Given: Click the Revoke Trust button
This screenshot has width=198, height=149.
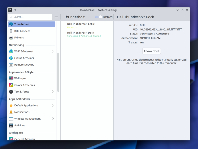Looking at the screenshot, I should pos(152,51).
